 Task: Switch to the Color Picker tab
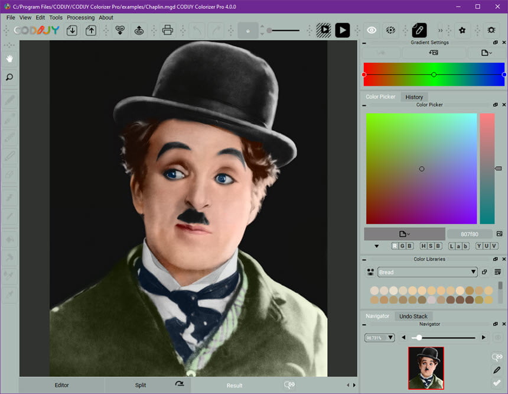(380, 96)
